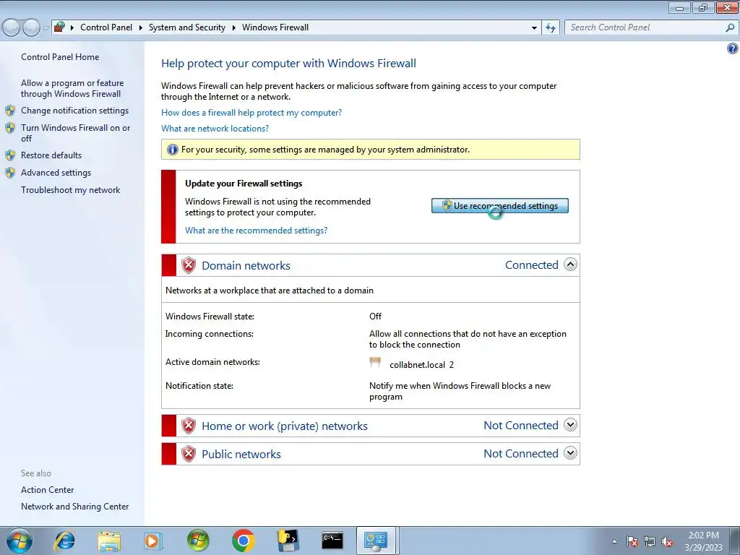The width and height of the screenshot is (740, 555).
Task: Click Windows Firewall breadcrumb
Action: (275, 27)
